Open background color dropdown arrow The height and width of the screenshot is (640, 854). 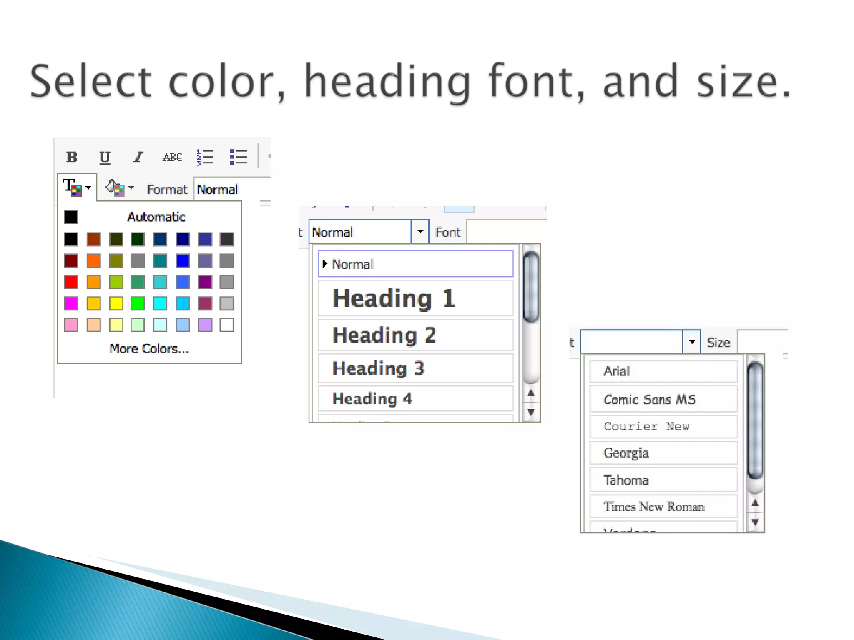tap(131, 188)
